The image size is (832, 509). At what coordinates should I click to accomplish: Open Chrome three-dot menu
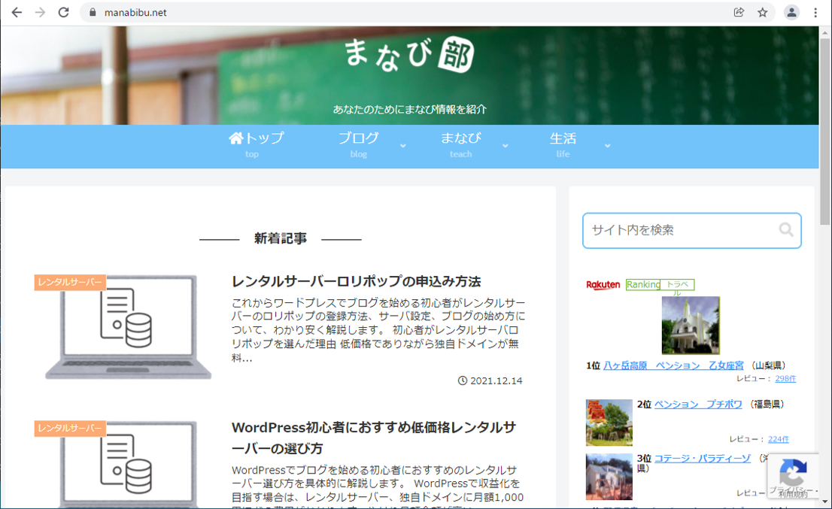[815, 13]
